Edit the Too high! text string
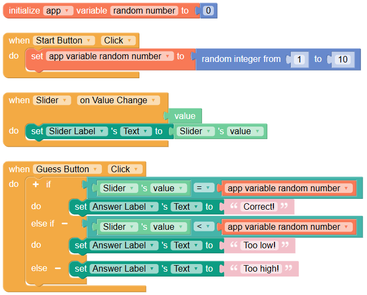The width and height of the screenshot is (367, 295). click(261, 268)
